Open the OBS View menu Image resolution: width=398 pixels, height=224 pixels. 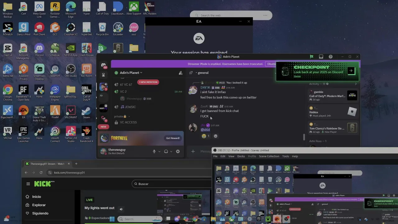(231, 156)
